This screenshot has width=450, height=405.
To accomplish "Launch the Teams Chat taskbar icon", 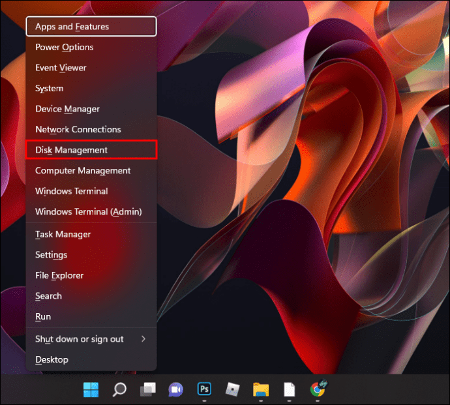I will tap(175, 389).
